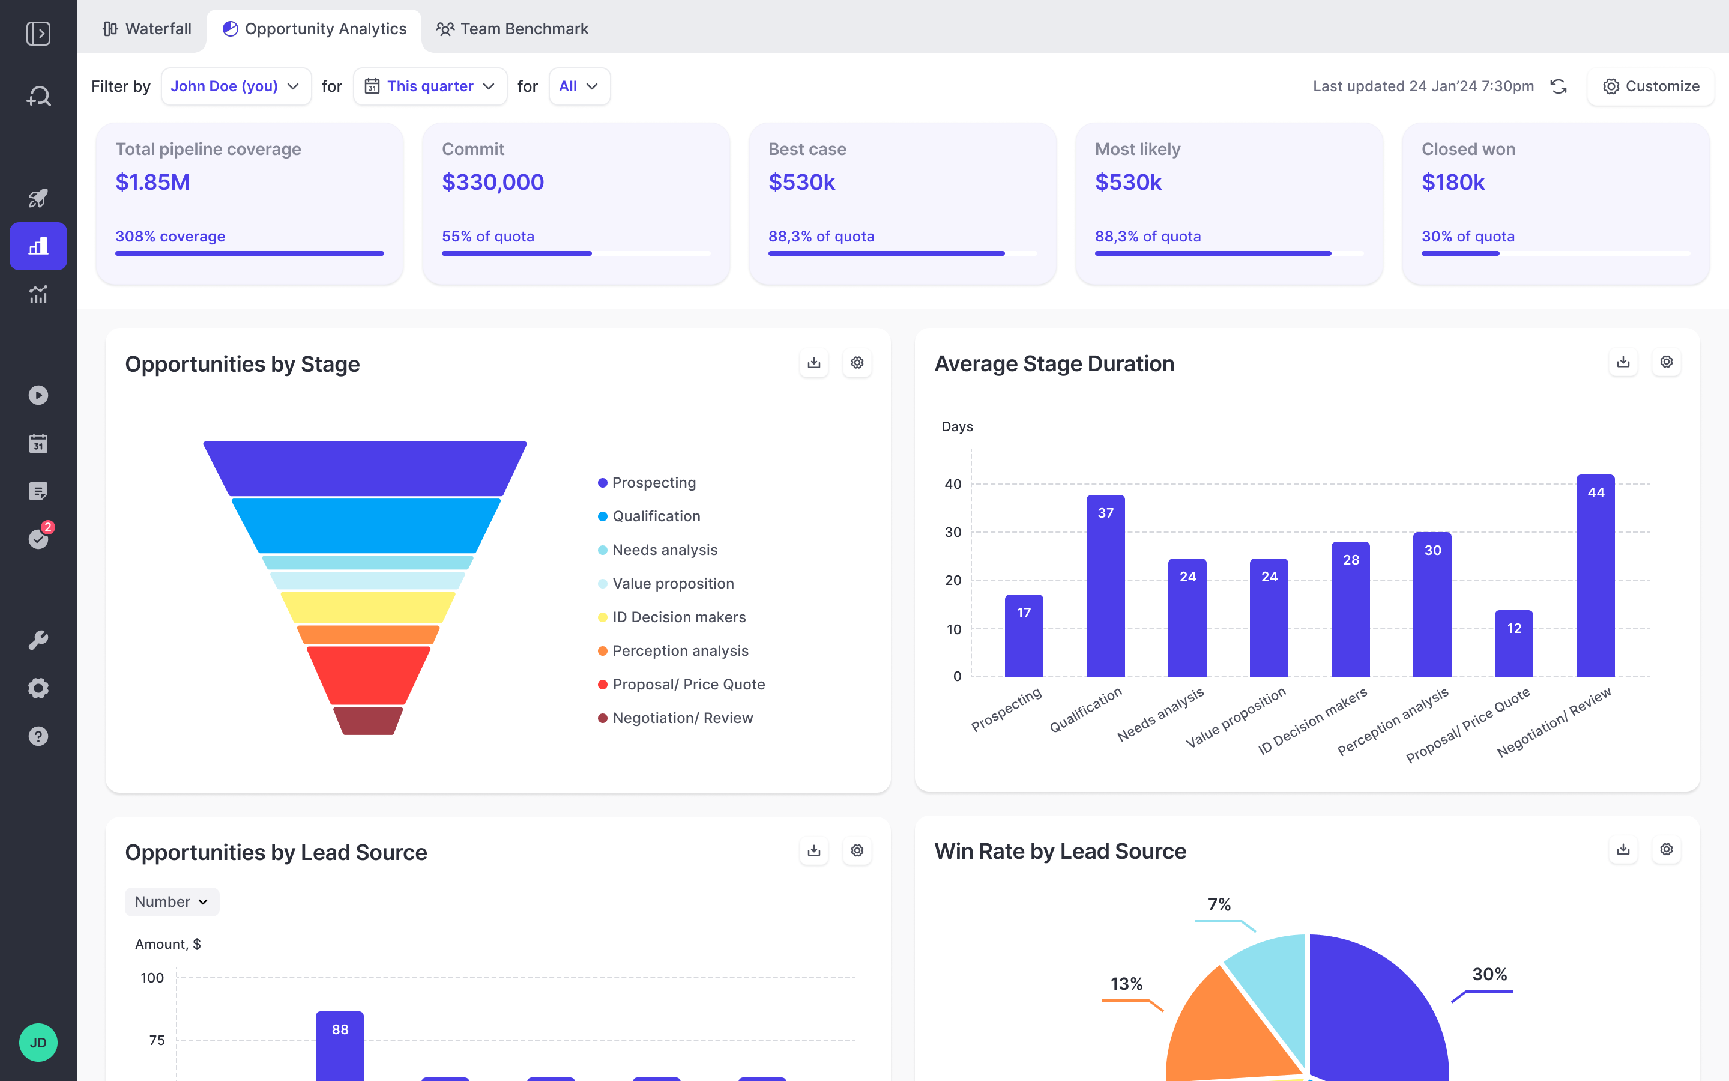Open the Number dropdown in Lead Source
The height and width of the screenshot is (1081, 1729).
(172, 901)
